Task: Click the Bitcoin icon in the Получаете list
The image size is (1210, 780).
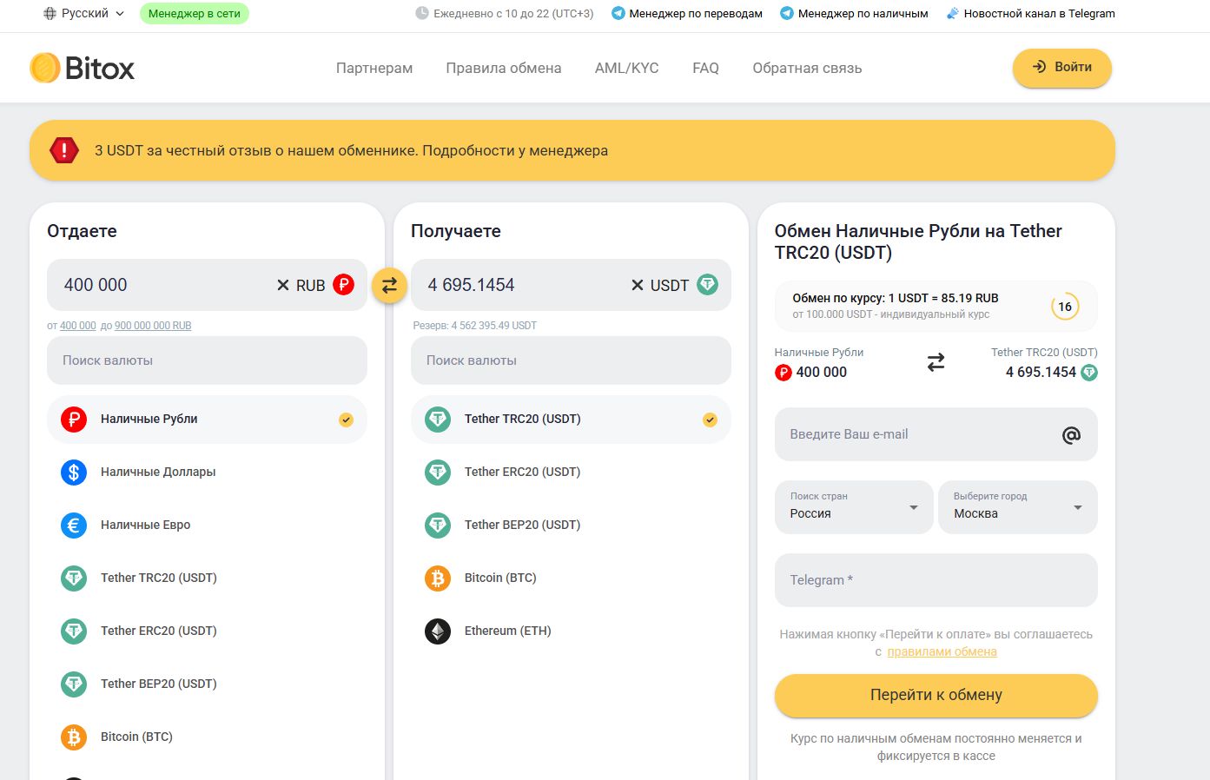Action: 438,578
